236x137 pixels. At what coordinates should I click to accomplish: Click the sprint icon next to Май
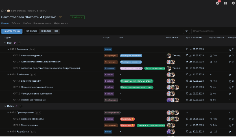pyautogui.click(x=15, y=43)
